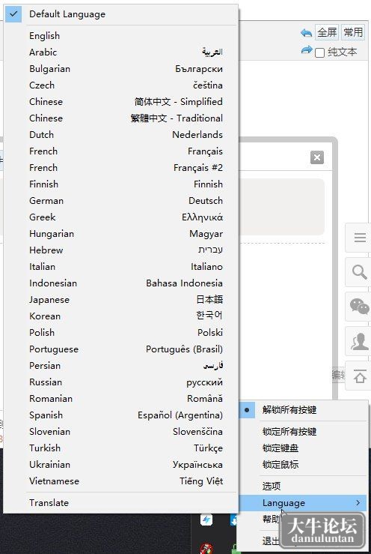
Task: Select Chinese Traditional language
Action: [121, 118]
